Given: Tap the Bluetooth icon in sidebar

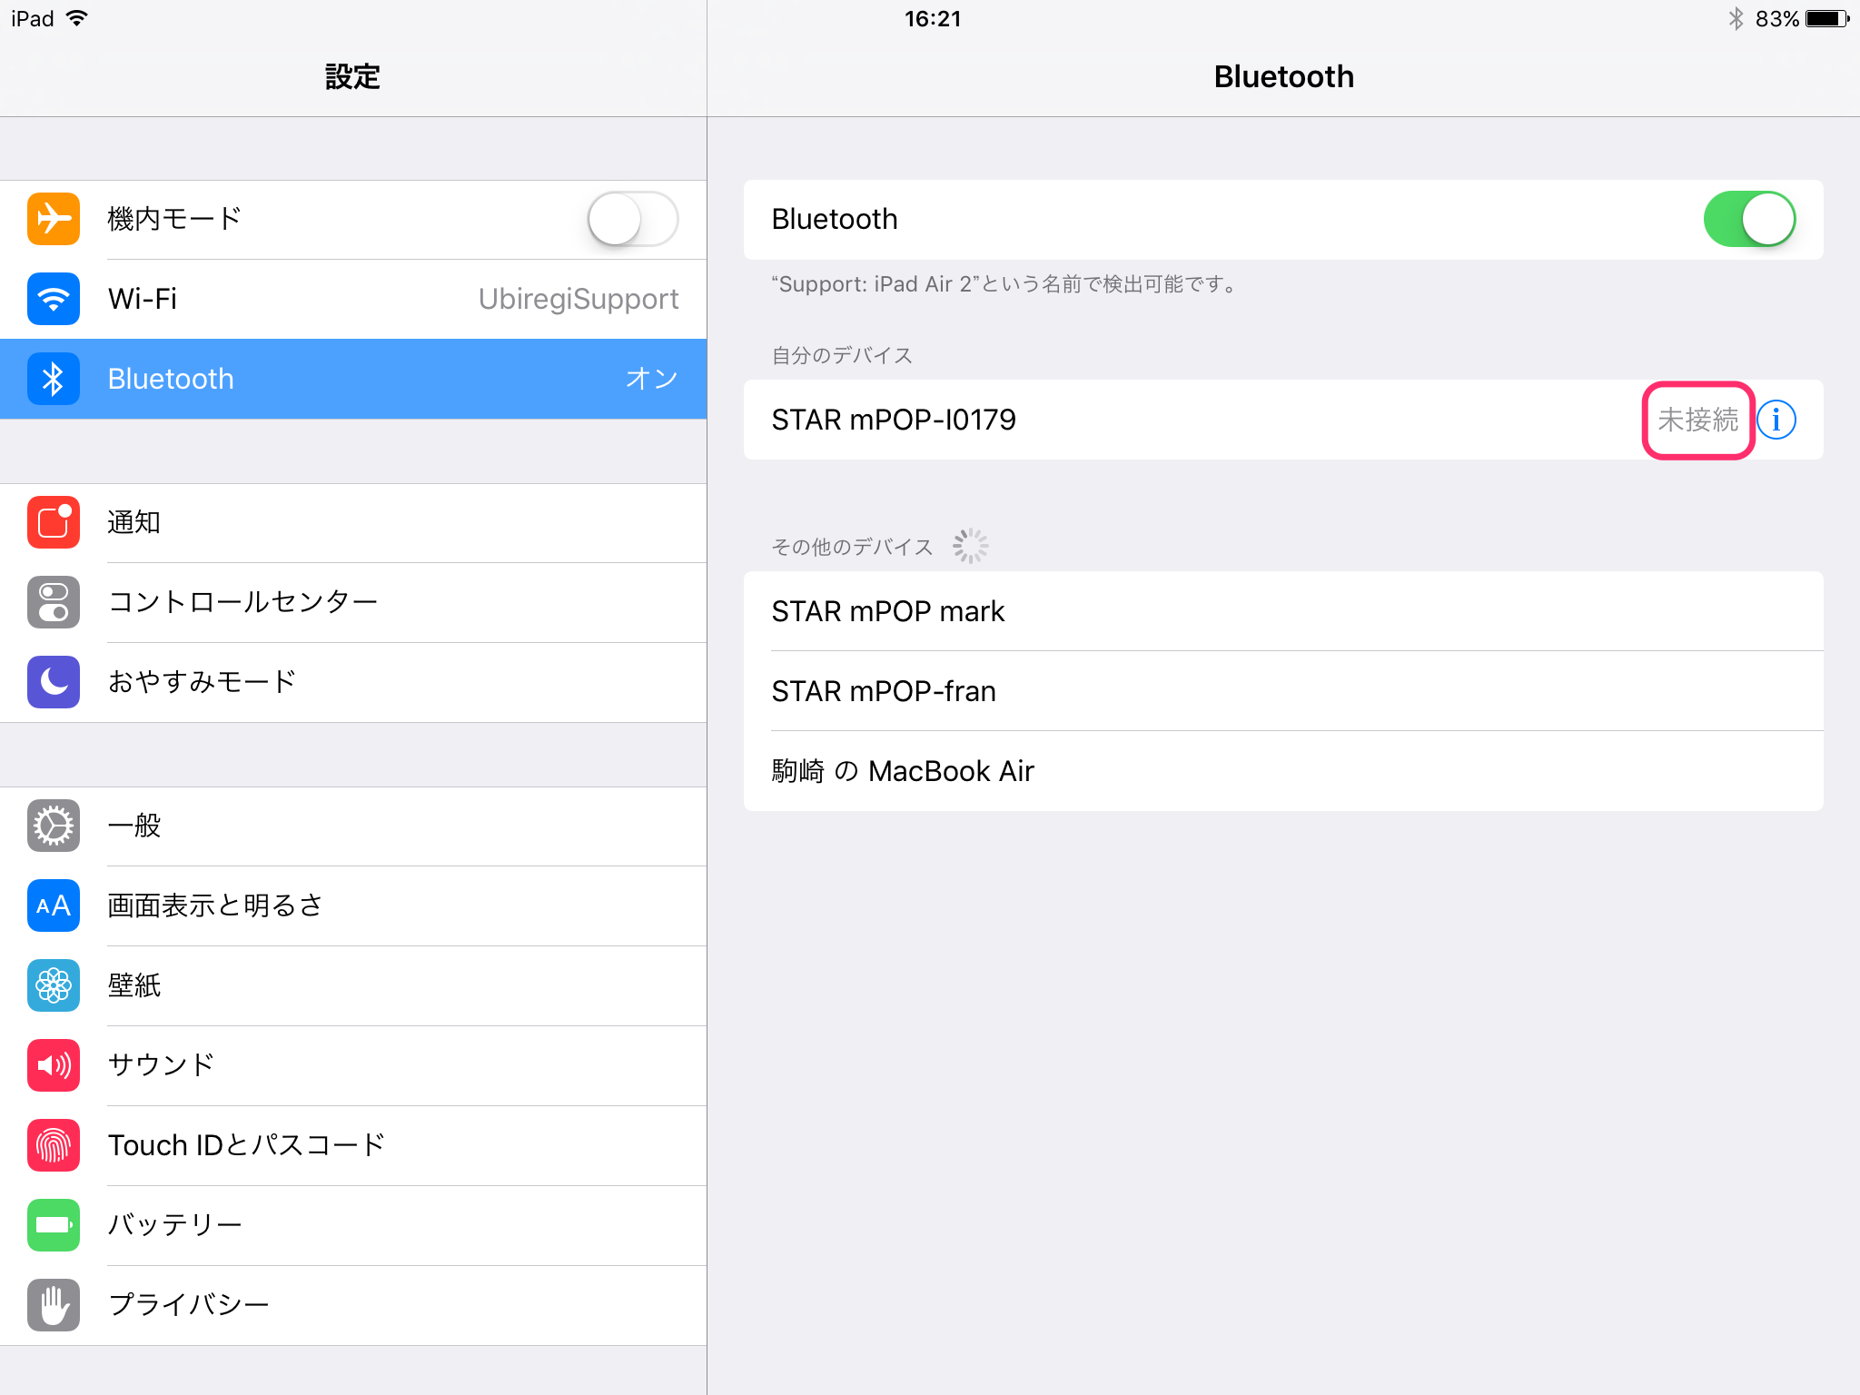Looking at the screenshot, I should (54, 379).
